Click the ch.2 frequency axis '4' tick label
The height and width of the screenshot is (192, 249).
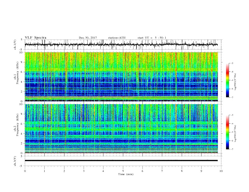22,134
